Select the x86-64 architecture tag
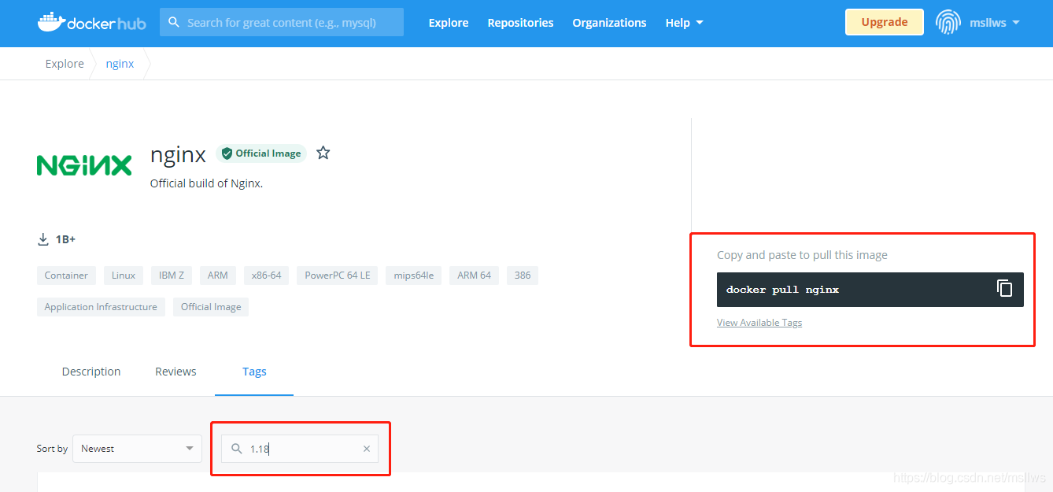 (267, 276)
